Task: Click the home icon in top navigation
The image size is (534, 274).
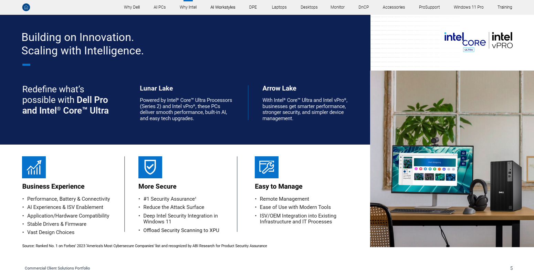Action: click(26, 7)
